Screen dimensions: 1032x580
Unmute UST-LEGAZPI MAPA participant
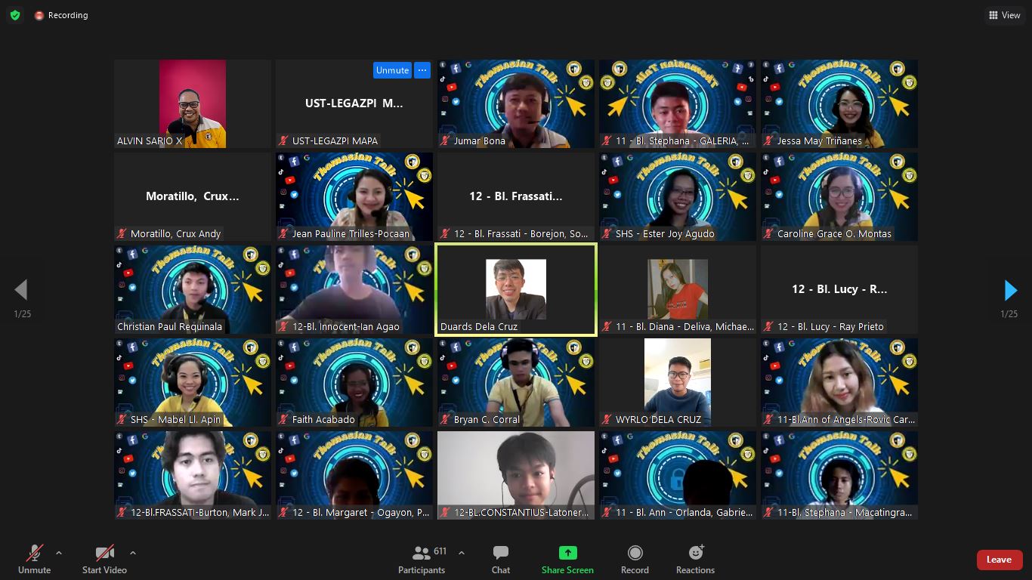coord(392,70)
